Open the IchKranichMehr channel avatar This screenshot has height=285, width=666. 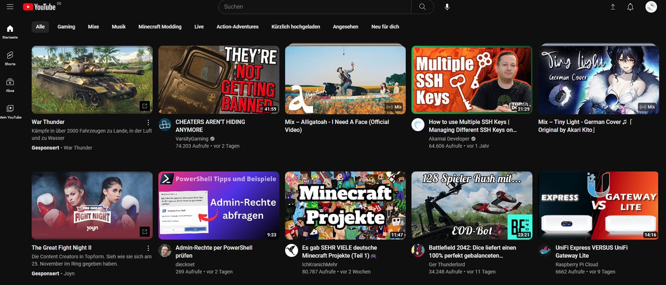(291, 251)
